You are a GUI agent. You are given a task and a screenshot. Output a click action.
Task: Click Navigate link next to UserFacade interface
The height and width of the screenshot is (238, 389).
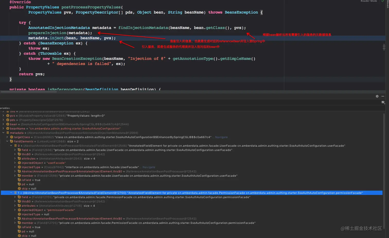pyautogui.click(x=149, y=167)
